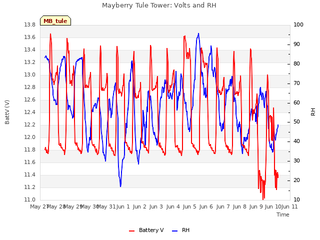320x240 pixels.
Task: Click the 11.0 left axis tick
Action: tap(30, 199)
